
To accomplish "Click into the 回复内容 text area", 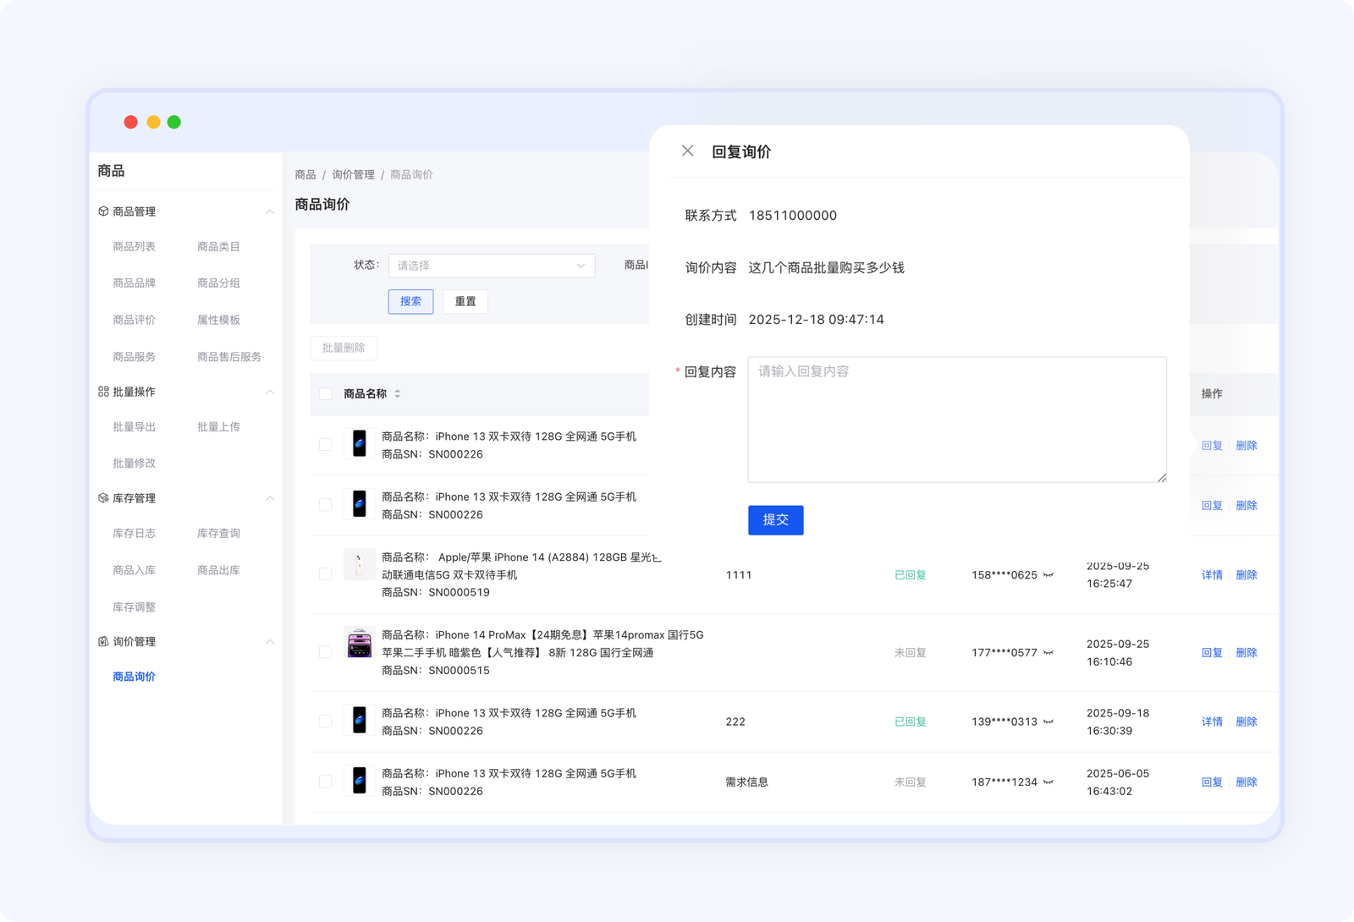I will (x=956, y=420).
